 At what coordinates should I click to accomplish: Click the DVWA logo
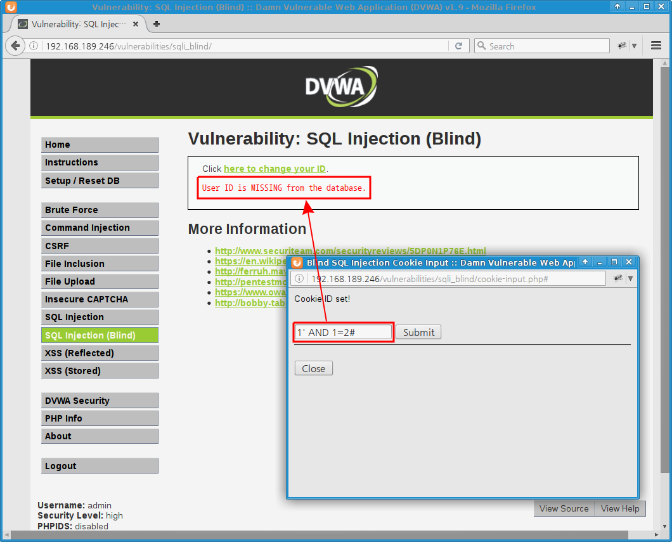(341, 87)
